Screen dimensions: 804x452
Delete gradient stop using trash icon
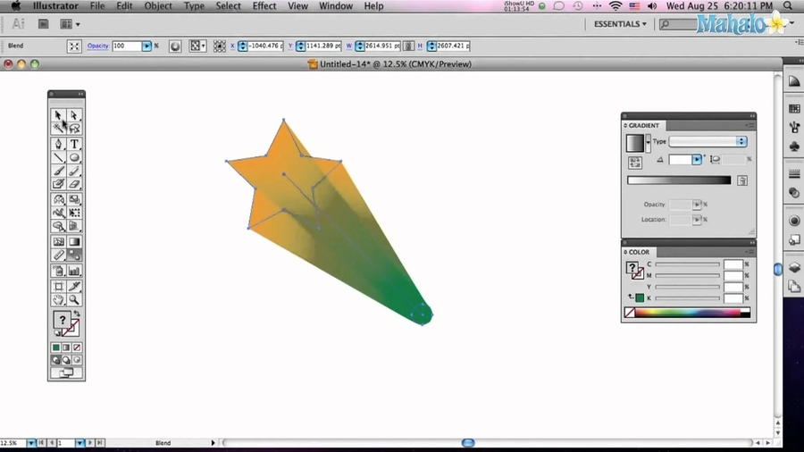[741, 180]
